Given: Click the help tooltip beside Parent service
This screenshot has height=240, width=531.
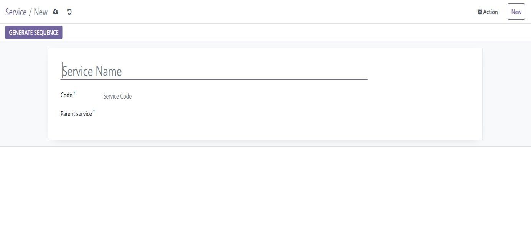Looking at the screenshot, I should pyautogui.click(x=93, y=112).
